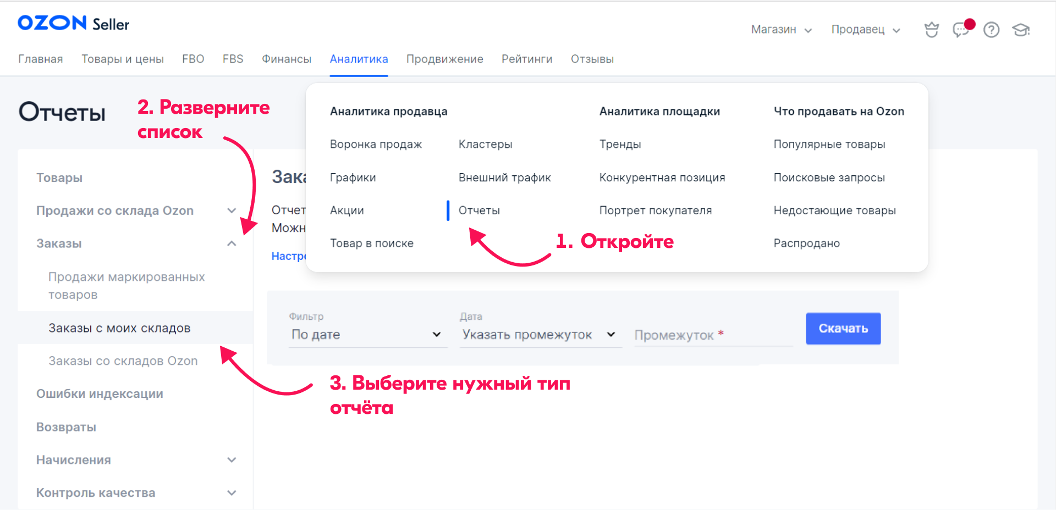Open the Указать промежуток date dropdown
Screen dimensions: 1056x510
tap(539, 335)
